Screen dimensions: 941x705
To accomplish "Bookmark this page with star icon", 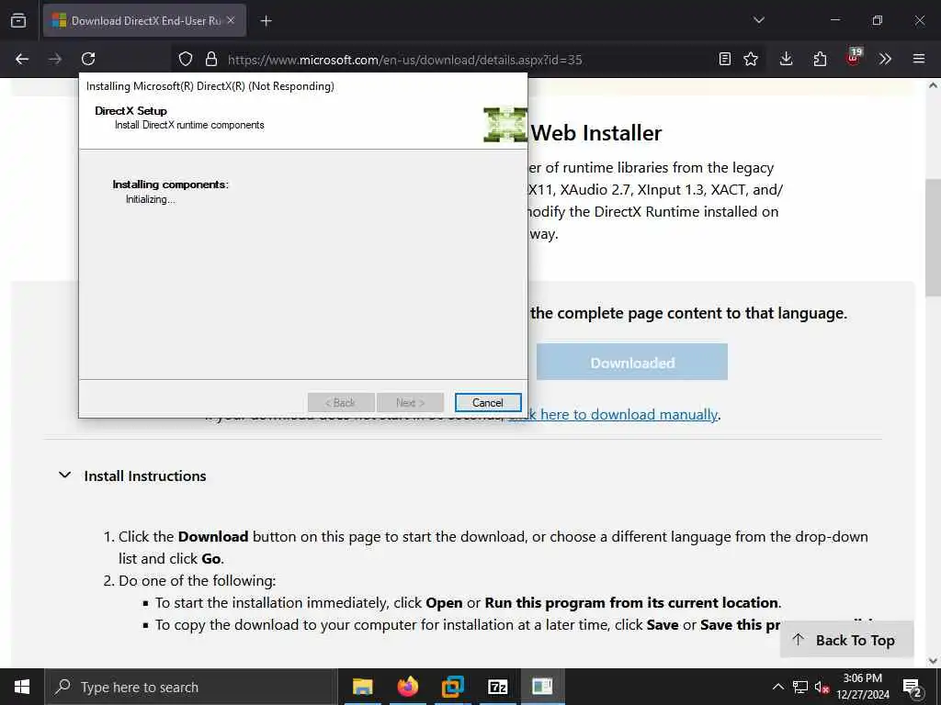I will pyautogui.click(x=751, y=59).
